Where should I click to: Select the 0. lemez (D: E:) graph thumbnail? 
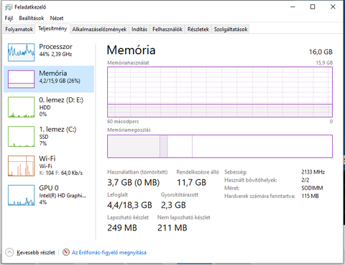click(x=21, y=107)
